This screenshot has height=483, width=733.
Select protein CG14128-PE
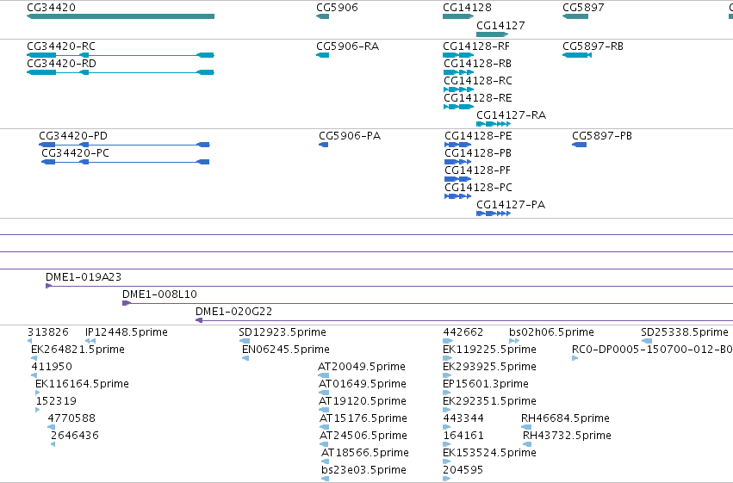[457, 145]
